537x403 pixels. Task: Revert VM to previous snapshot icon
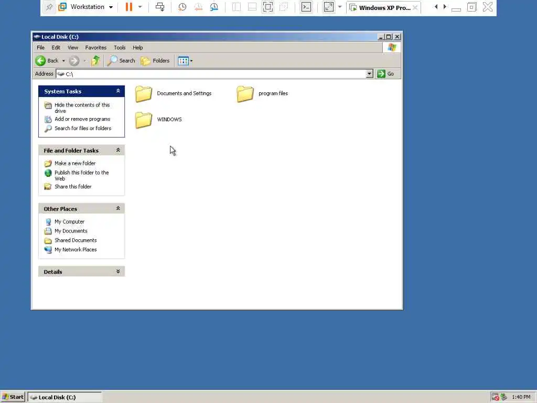198,7
